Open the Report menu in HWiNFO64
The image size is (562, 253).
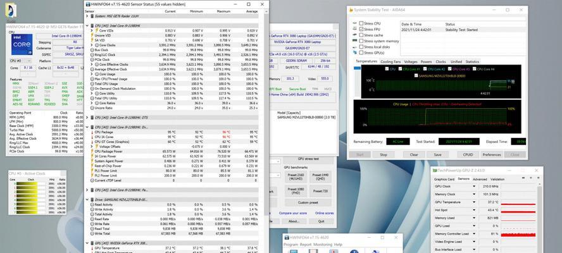tap(306, 244)
